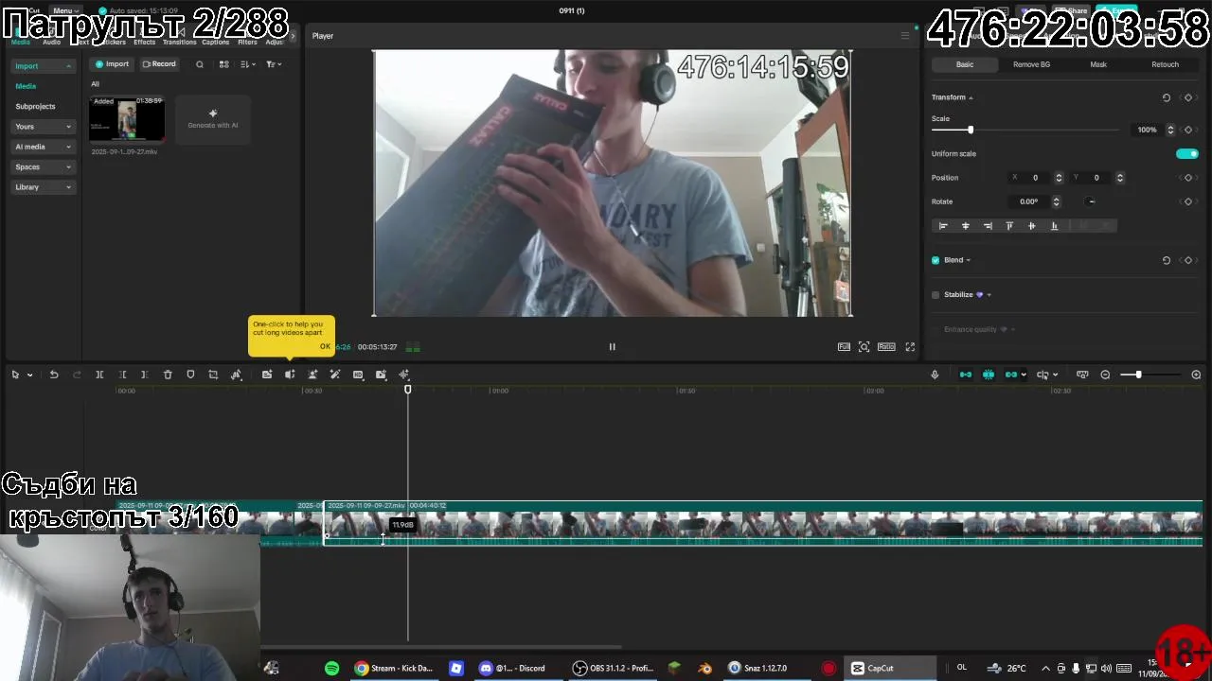Expand the Yours section in sidebar
Viewport: 1212px width, 681px height.
43,127
